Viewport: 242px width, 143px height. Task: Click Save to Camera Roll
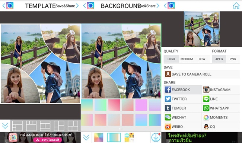(x=201, y=74)
